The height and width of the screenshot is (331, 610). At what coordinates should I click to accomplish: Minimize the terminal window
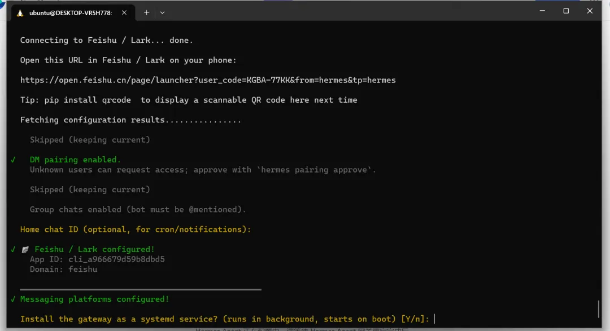click(542, 11)
